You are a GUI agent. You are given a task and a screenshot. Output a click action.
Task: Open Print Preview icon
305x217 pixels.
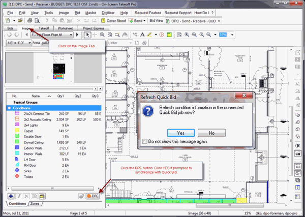[x=37, y=21]
